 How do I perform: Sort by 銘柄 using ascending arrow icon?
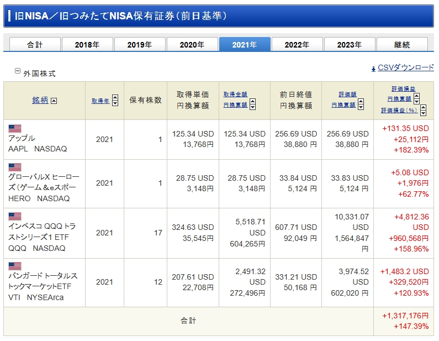coord(54,101)
